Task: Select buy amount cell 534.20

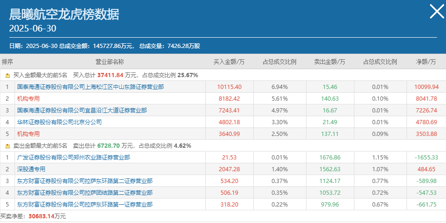Action: 229,181
